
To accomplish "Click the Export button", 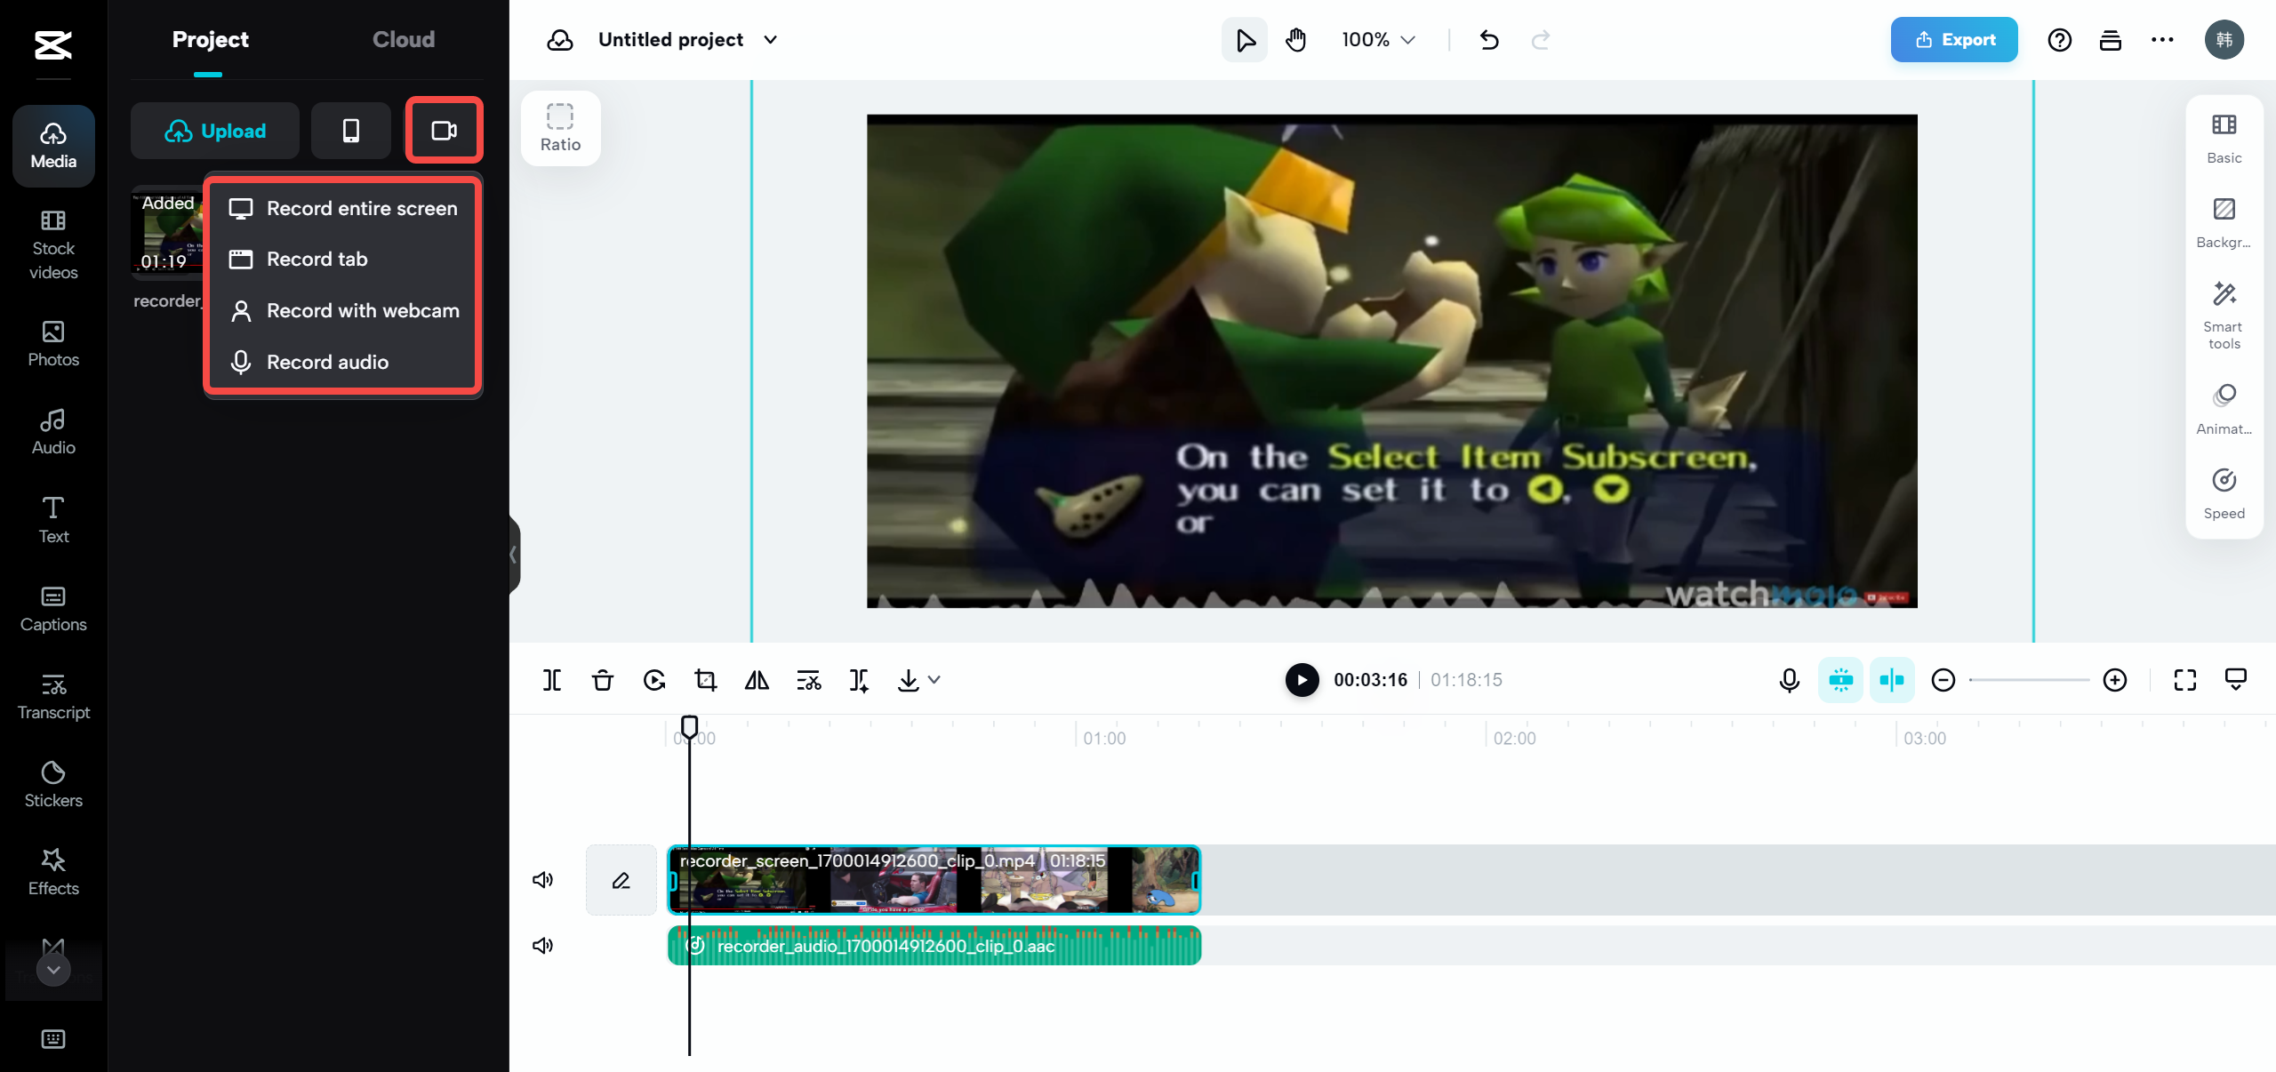I will 1953,39.
